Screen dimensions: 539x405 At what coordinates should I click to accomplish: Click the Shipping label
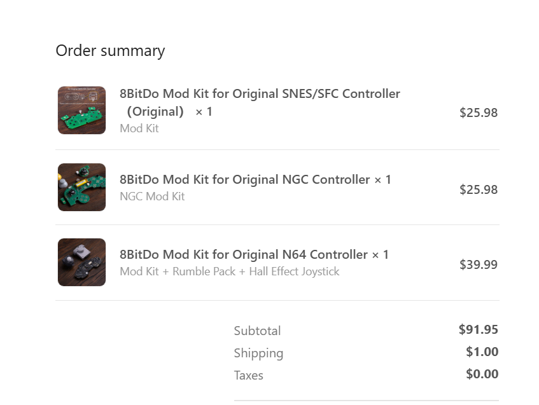point(258,353)
